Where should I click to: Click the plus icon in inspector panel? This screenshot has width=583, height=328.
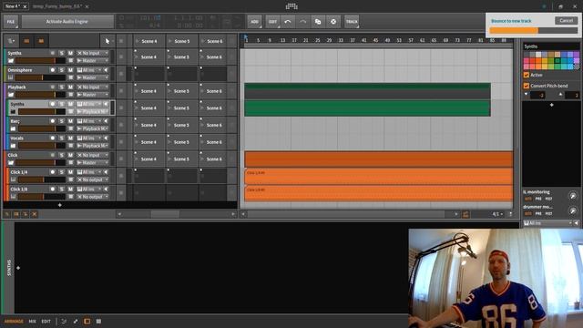click(x=551, y=105)
